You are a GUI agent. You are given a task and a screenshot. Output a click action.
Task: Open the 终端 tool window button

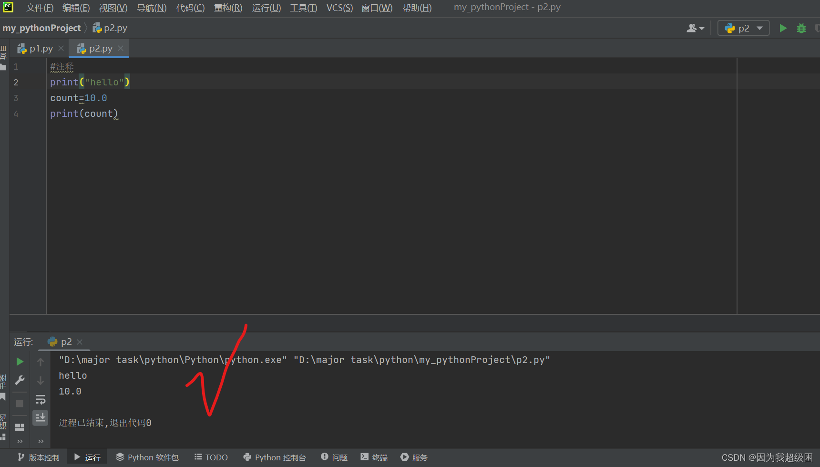point(374,457)
